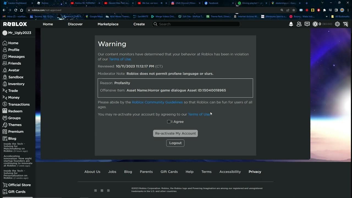The width and height of the screenshot is (352, 198).
Task: Open Roblox Community Guidelines link
Action: click(157, 102)
